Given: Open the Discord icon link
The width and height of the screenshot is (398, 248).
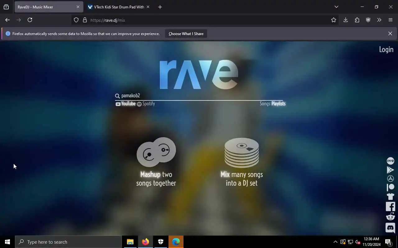Looking at the screenshot, I should pos(390,228).
